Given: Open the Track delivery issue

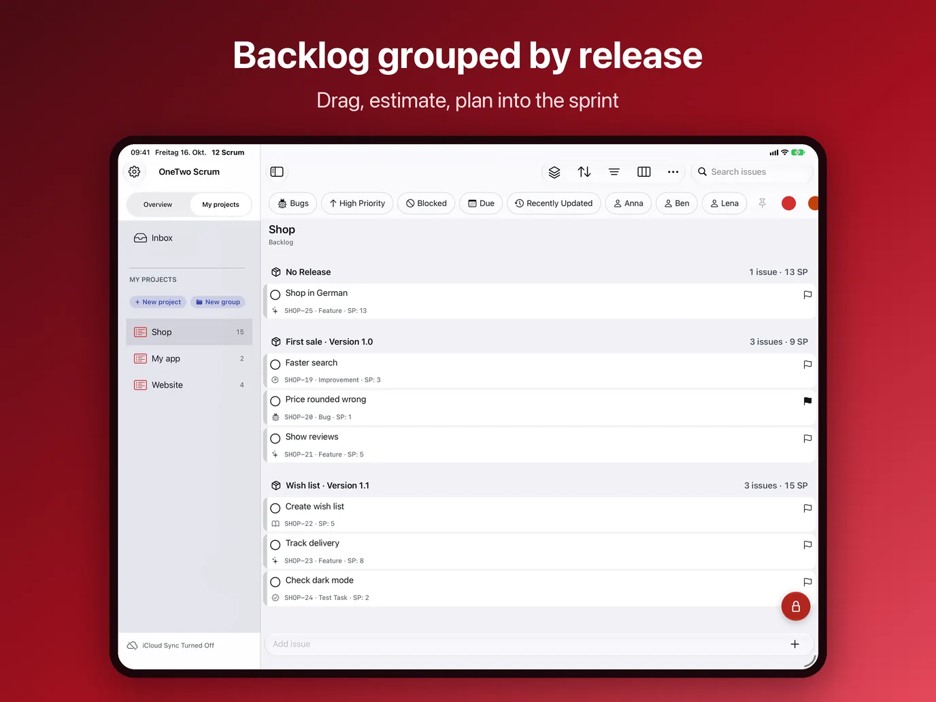Looking at the screenshot, I should 541,552.
